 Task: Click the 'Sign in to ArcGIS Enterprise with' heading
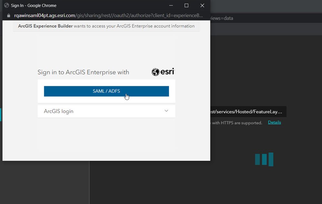83,72
